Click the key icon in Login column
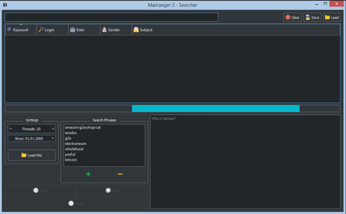This screenshot has width=346, height=214. [41, 30]
